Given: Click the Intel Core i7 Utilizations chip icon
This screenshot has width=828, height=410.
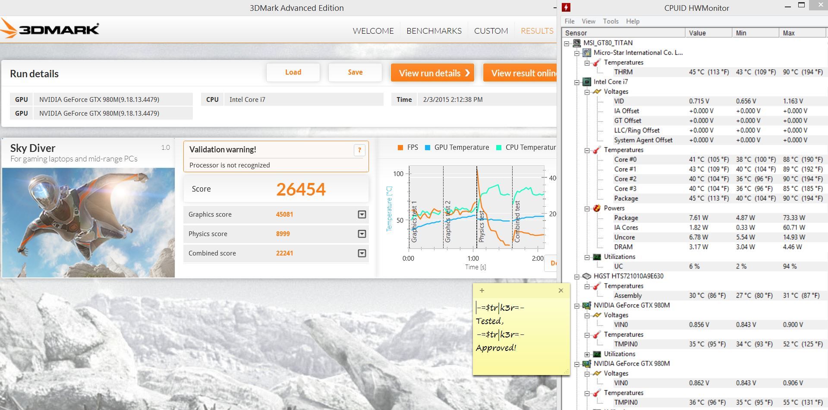Looking at the screenshot, I should 597,257.
